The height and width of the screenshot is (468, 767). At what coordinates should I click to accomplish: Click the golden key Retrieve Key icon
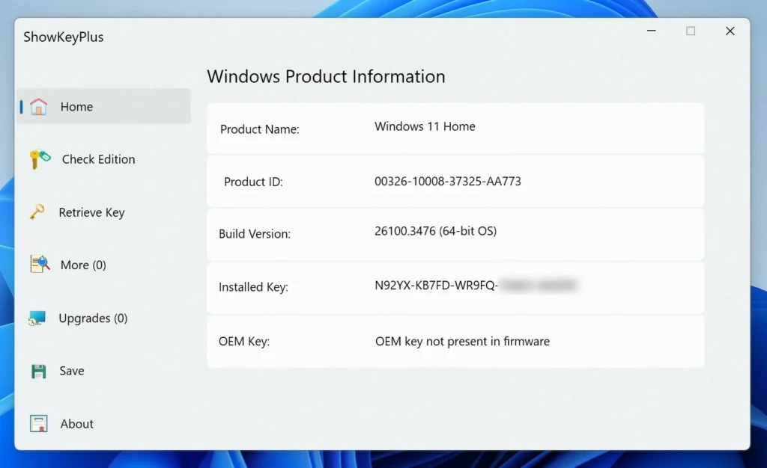[x=37, y=212]
